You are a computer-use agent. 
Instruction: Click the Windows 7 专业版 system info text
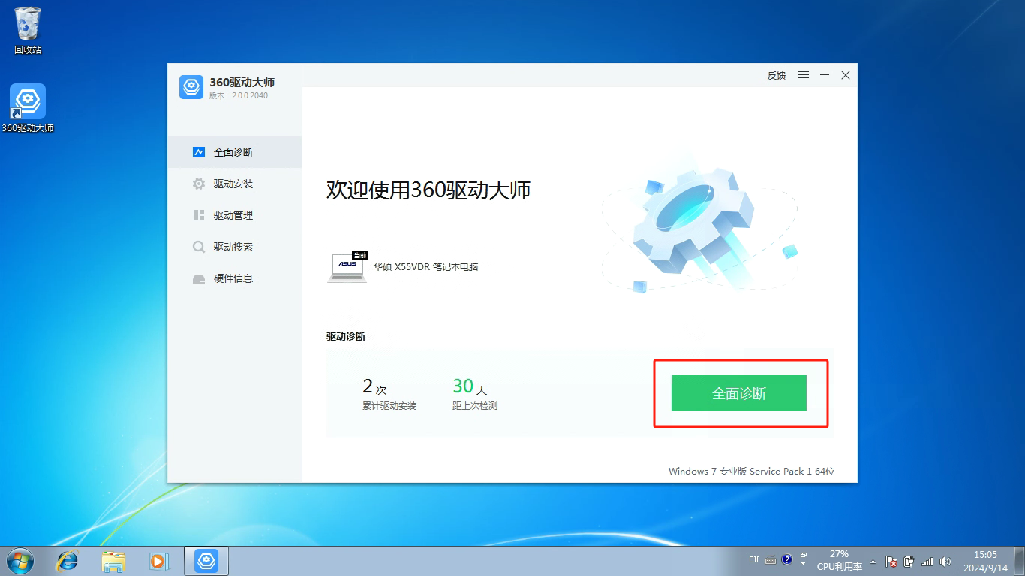tap(752, 472)
